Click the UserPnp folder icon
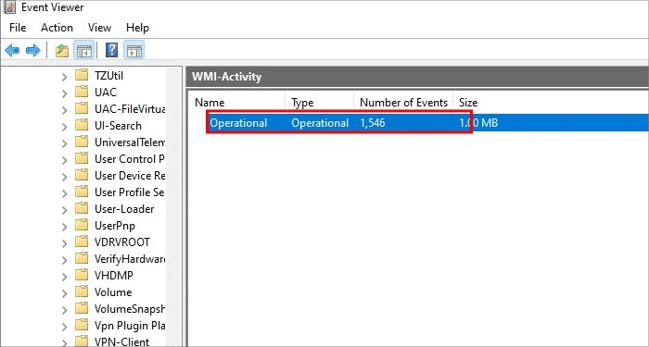 tap(82, 225)
